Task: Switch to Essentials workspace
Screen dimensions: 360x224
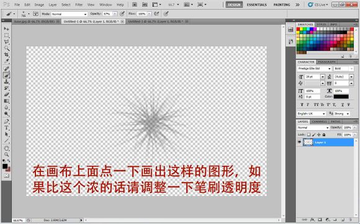Action: [x=257, y=4]
